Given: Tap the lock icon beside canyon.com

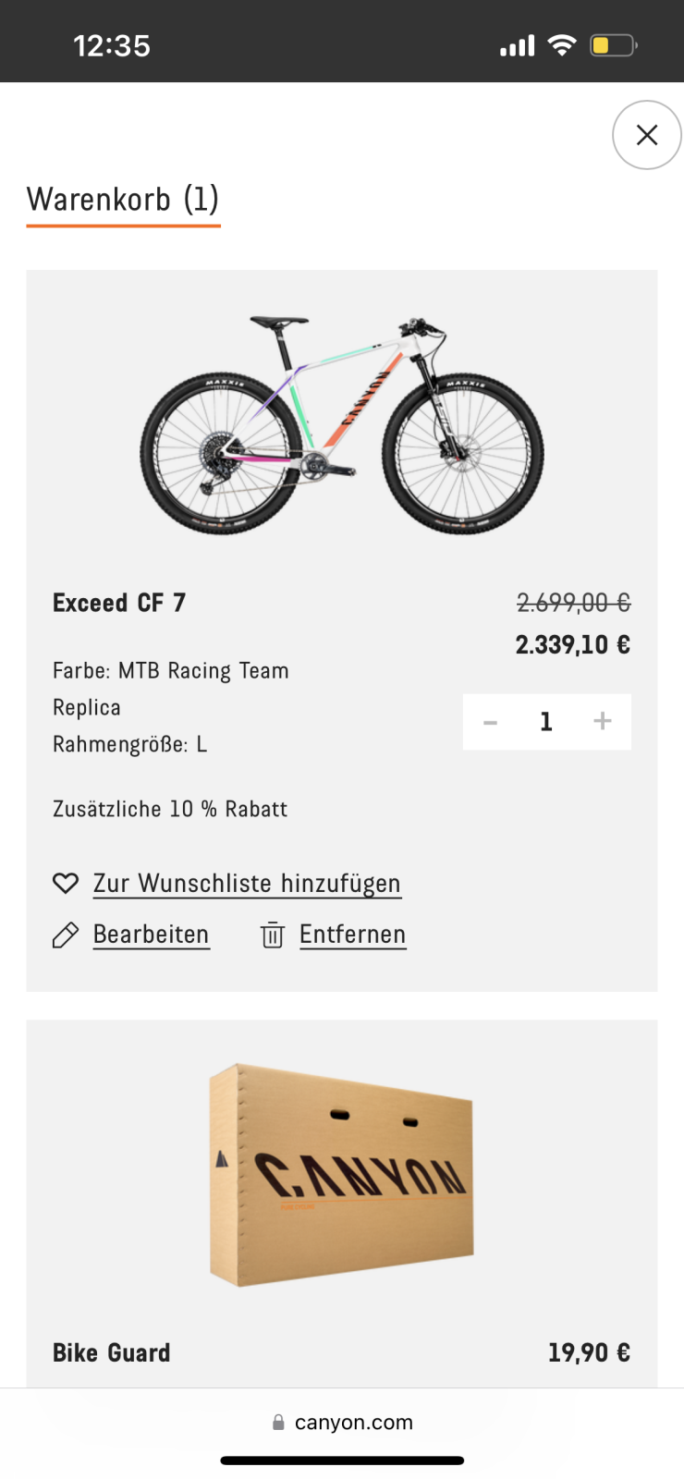Looking at the screenshot, I should click(x=278, y=1423).
